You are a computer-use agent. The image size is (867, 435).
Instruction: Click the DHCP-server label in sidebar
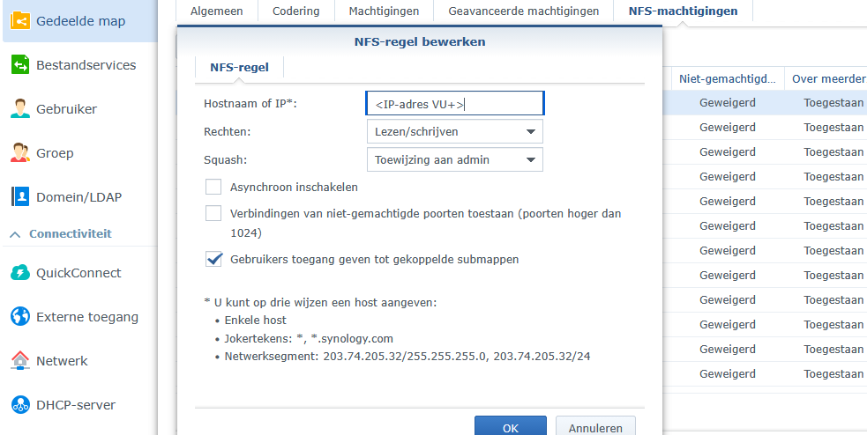click(x=76, y=405)
